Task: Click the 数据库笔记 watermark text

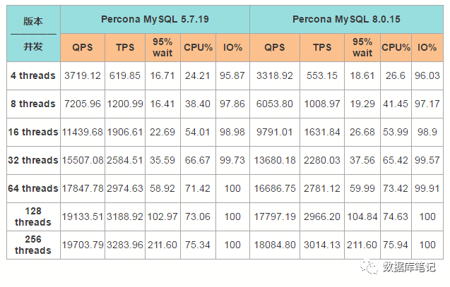Action: [408, 267]
